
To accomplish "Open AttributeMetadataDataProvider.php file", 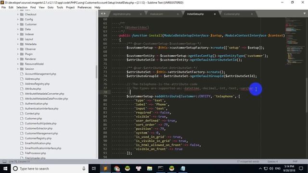I will point(46,99).
